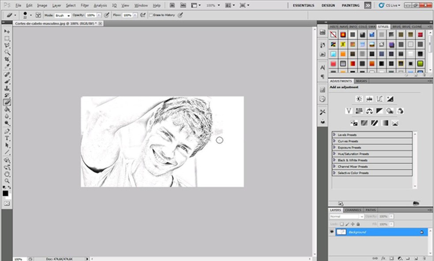Open the Filter menu
The width and height of the screenshot is (434, 261).
click(x=85, y=5)
